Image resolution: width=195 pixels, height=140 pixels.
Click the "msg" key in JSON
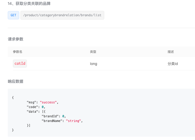(32, 102)
